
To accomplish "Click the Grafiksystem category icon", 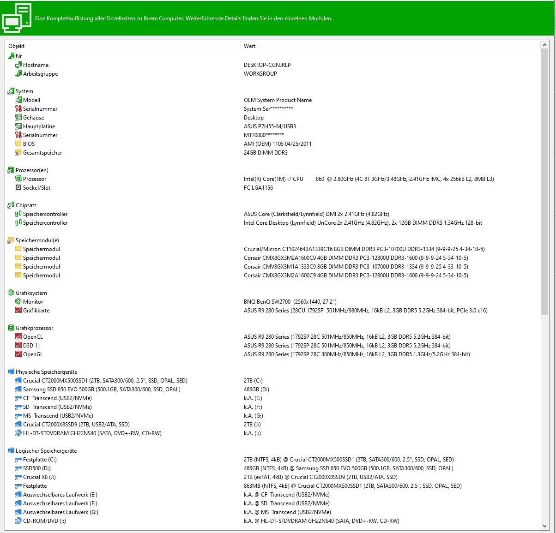I will click(x=11, y=293).
